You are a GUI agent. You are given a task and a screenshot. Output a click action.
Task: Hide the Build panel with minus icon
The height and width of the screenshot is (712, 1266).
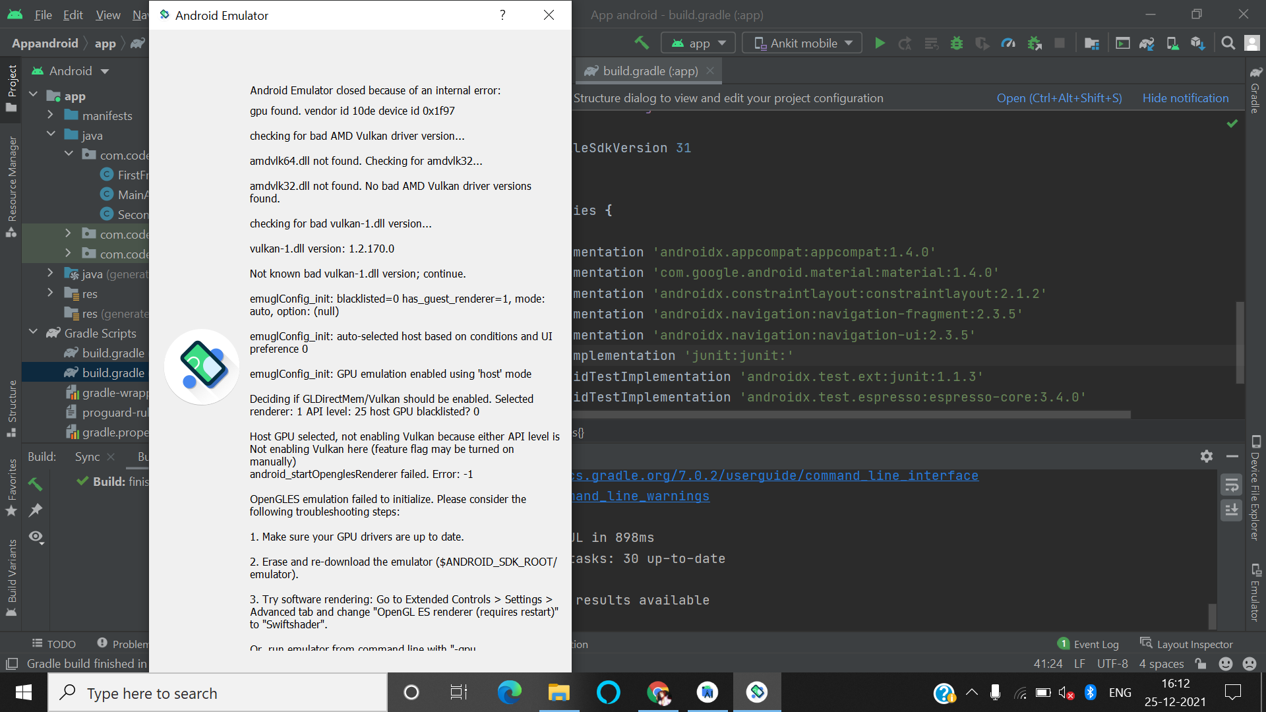1232,456
